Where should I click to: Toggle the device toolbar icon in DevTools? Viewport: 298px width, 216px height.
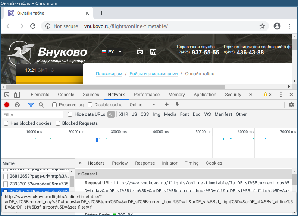click(17, 95)
